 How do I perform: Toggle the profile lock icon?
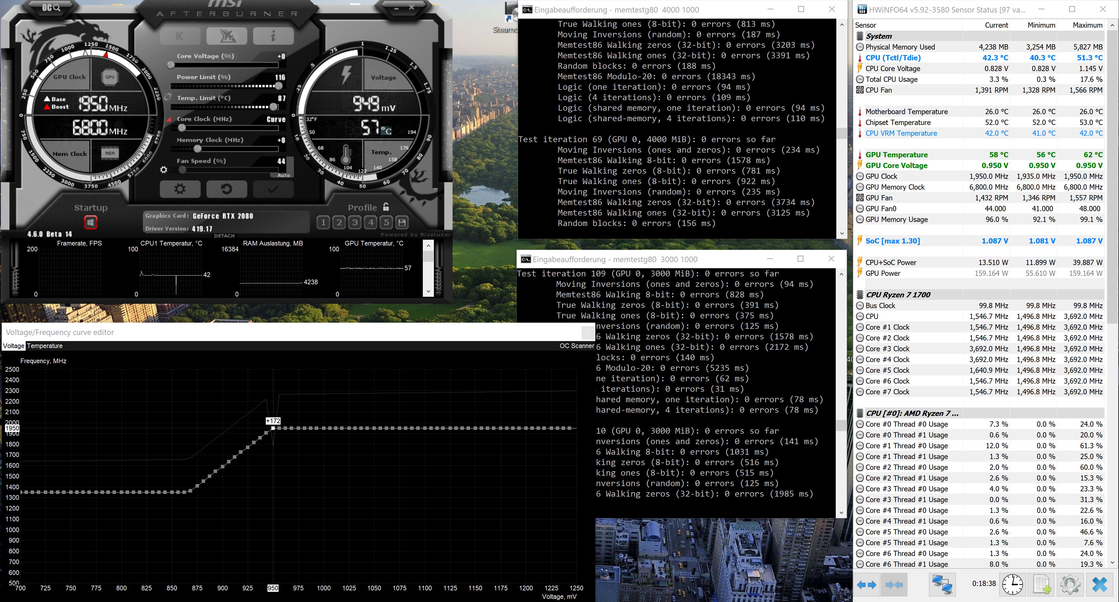click(x=386, y=206)
